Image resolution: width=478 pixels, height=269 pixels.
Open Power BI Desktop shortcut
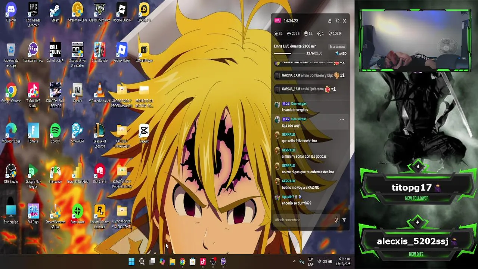click(77, 174)
